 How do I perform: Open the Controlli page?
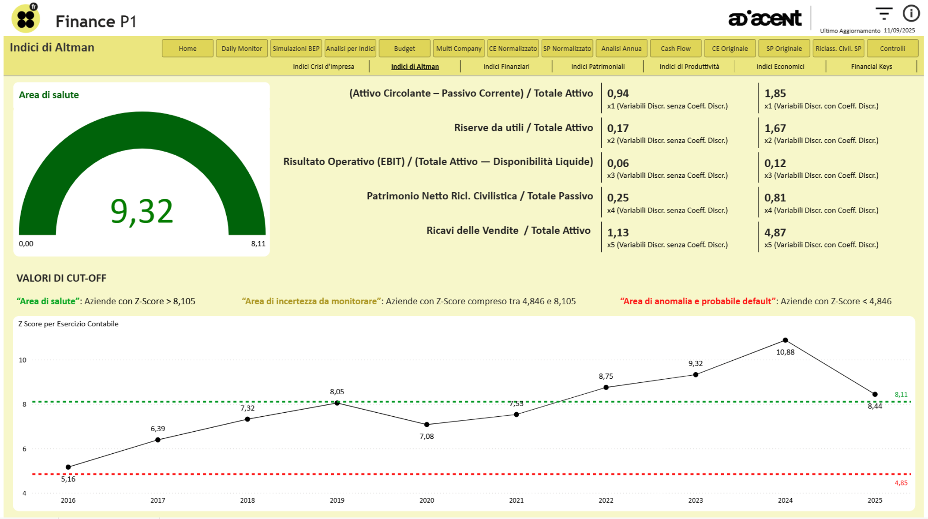[892, 49]
